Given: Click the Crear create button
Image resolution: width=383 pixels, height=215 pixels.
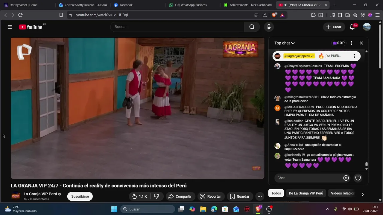Looking at the screenshot, I should click(x=334, y=27).
